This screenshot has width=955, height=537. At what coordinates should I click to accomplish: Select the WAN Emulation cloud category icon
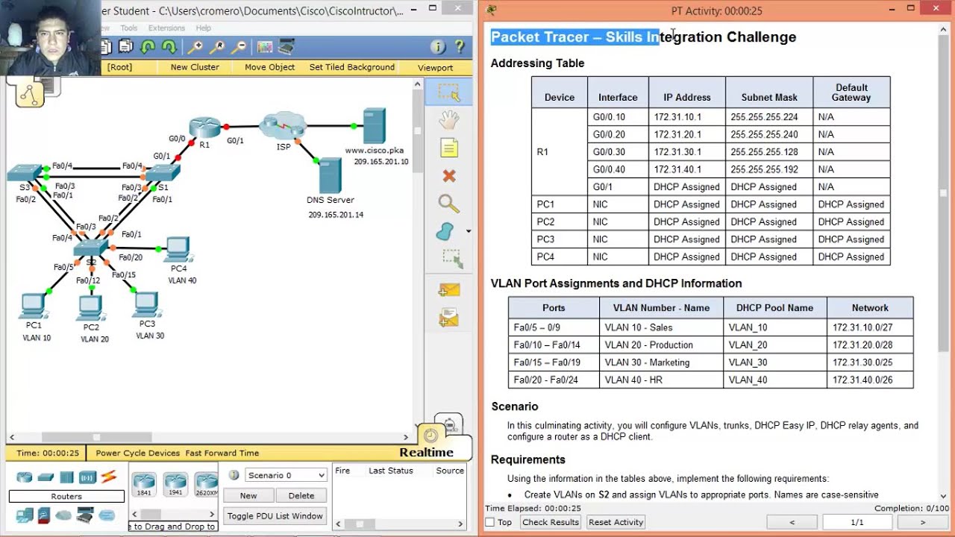tap(64, 515)
